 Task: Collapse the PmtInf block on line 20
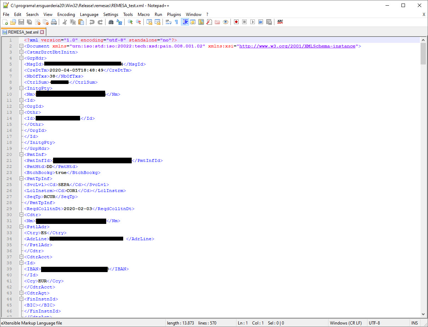click(x=21, y=154)
